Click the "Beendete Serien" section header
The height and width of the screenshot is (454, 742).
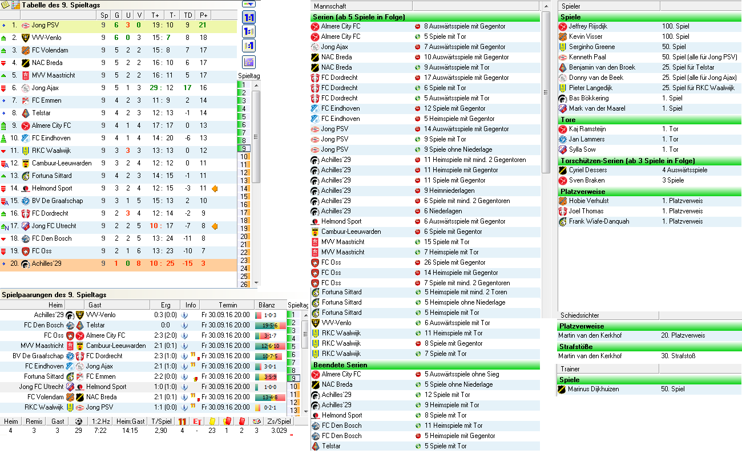(426, 365)
